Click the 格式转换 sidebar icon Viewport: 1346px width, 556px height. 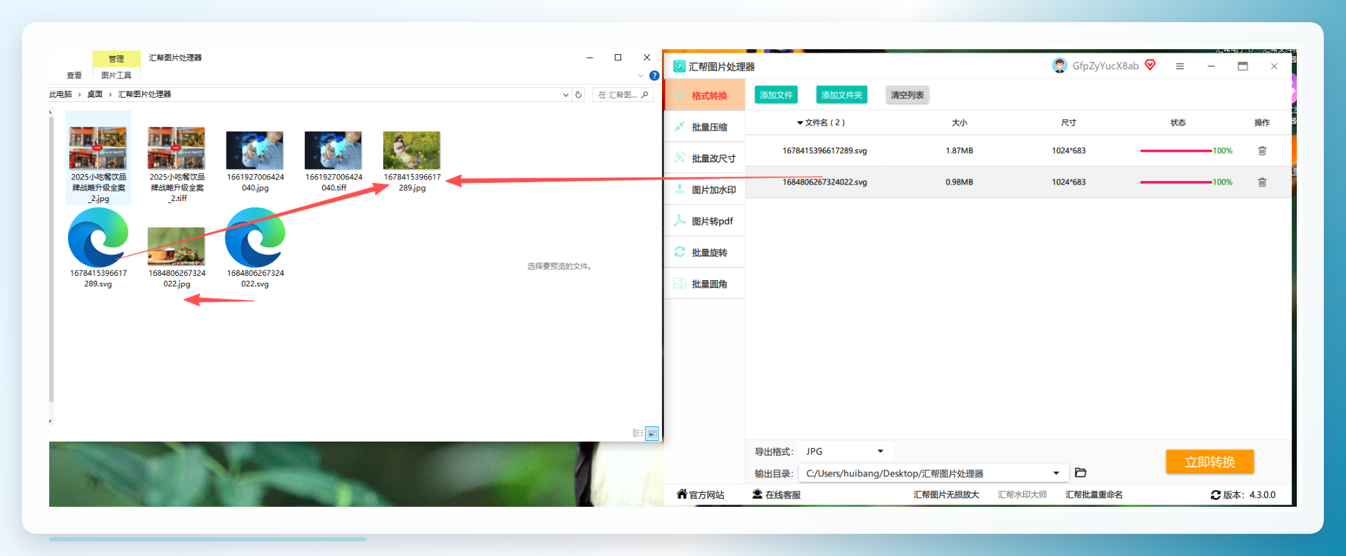pyautogui.click(x=679, y=96)
